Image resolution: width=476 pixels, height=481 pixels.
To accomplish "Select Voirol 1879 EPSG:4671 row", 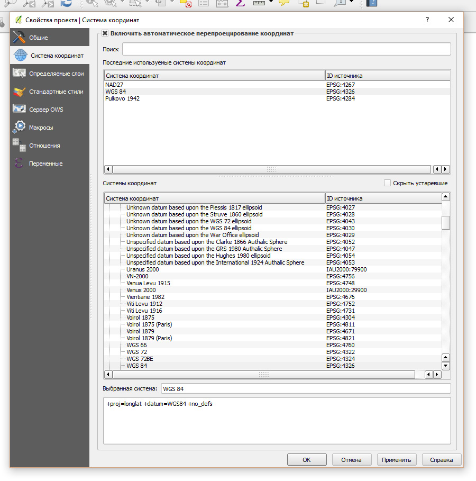I will 273,331.
